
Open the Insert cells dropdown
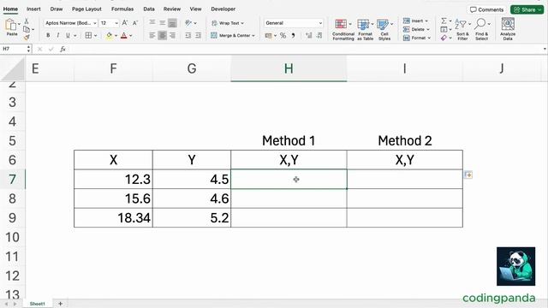tap(415, 21)
